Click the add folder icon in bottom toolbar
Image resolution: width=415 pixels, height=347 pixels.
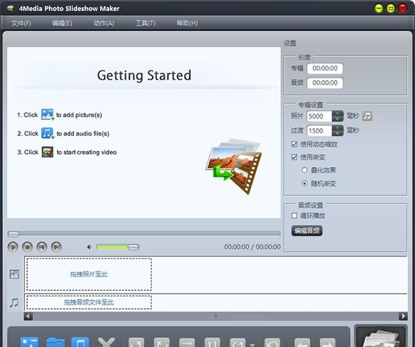coord(55,342)
